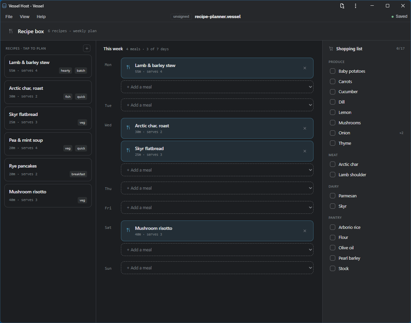Remove Arctic char, roast from Wednesday
This screenshot has width=411, height=323.
[x=305, y=128]
